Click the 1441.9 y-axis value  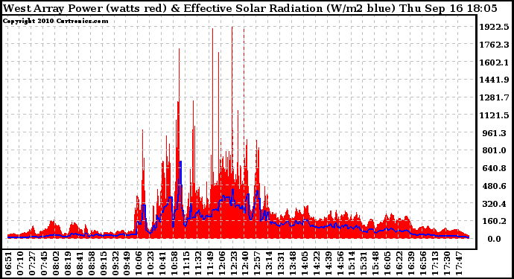pyautogui.click(x=495, y=80)
